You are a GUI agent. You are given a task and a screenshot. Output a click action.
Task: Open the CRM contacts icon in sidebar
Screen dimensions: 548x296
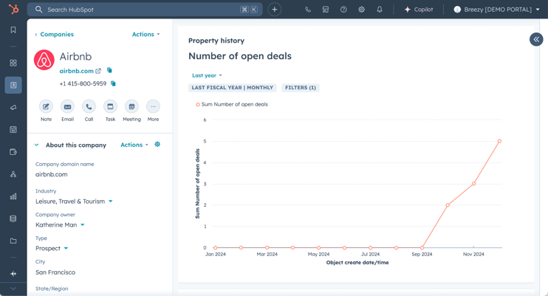coord(13,85)
